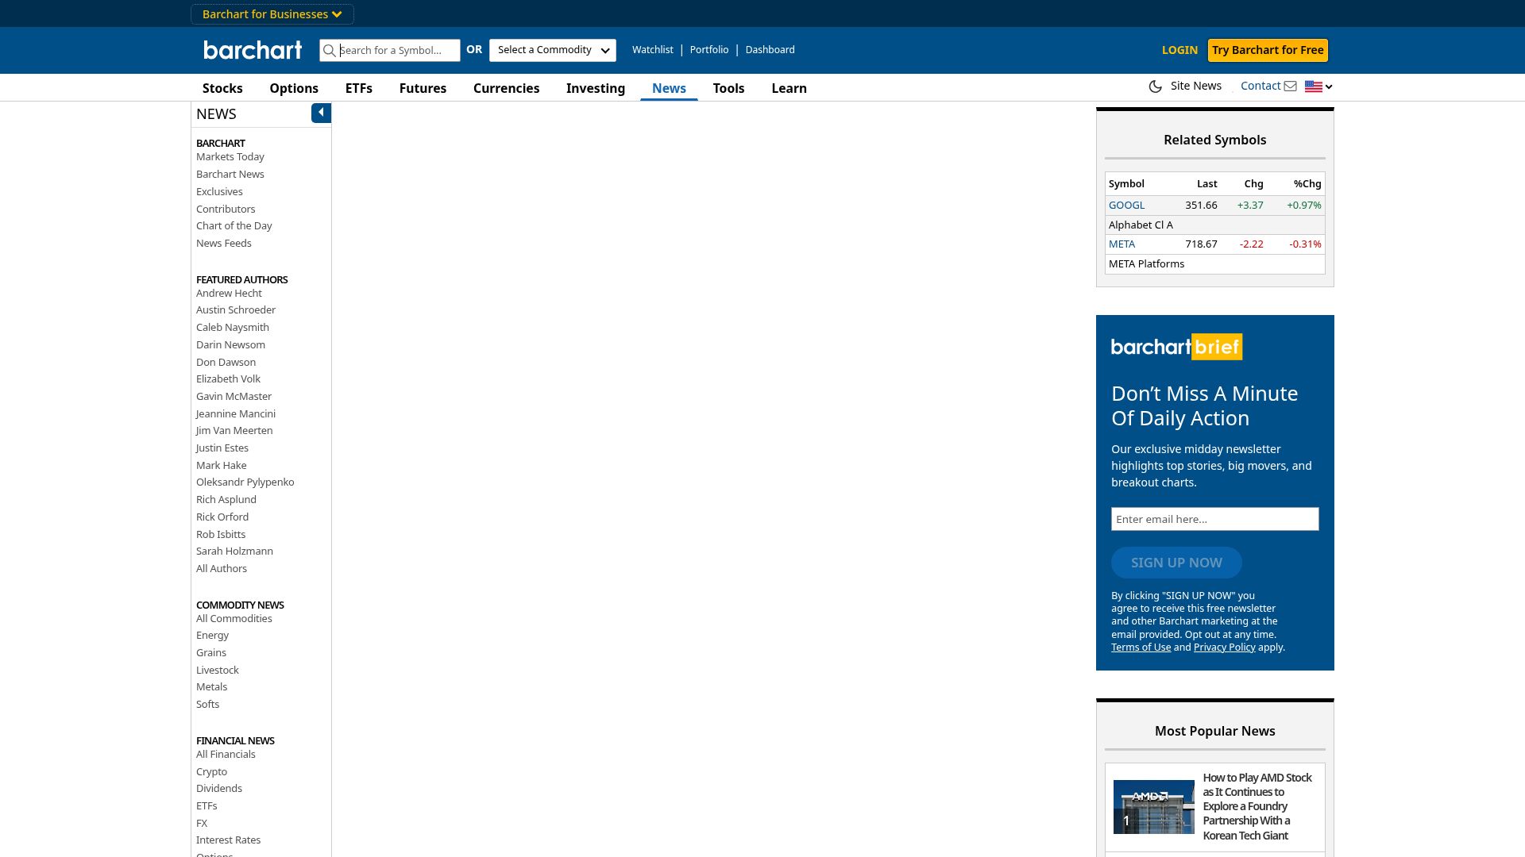Viewport: 1525px width, 857px height.
Task: Go to Portfolio
Action: point(709,50)
